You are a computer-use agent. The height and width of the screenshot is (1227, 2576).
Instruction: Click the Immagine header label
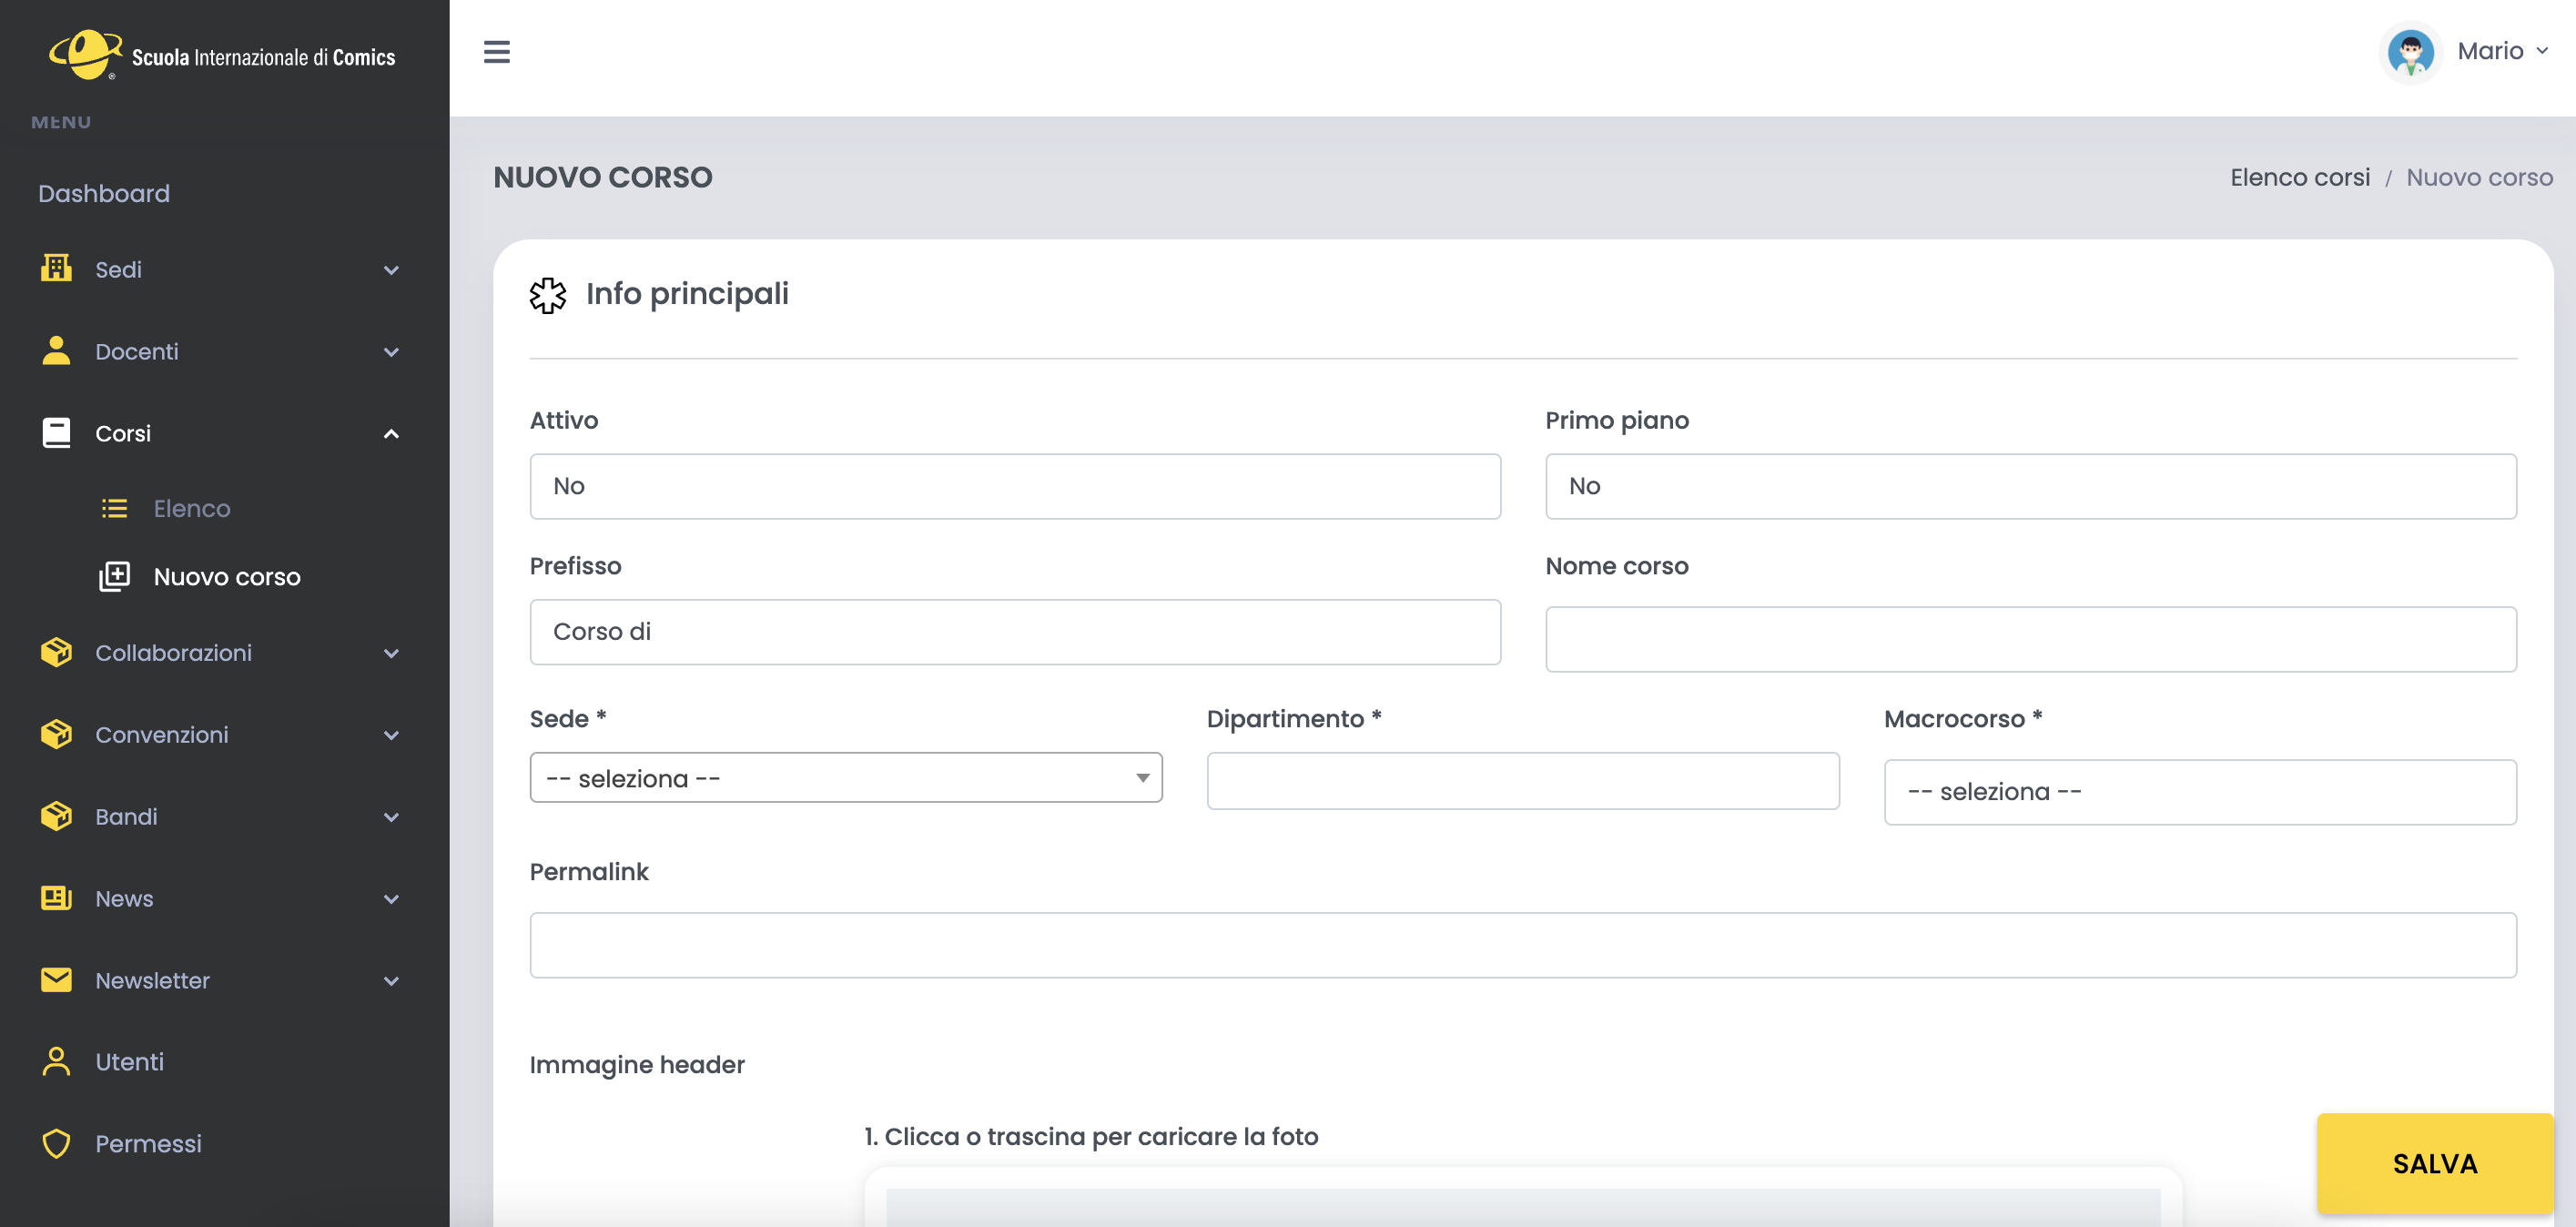pos(637,1064)
